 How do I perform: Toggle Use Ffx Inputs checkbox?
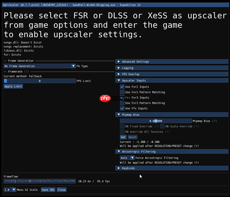coord(122,108)
